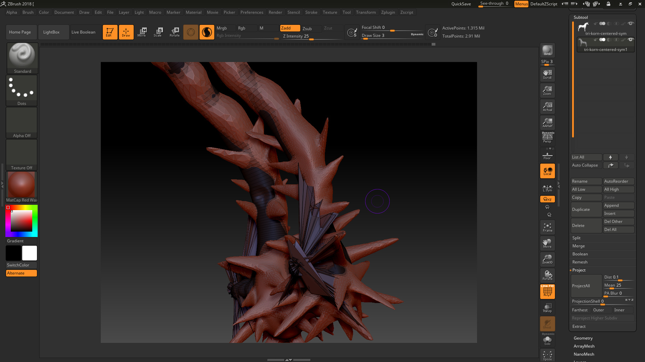Expand the Geometry palette

(583, 338)
